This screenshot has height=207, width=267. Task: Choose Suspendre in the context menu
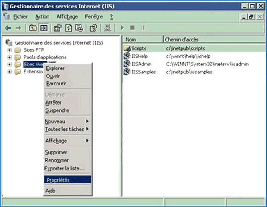point(68,110)
